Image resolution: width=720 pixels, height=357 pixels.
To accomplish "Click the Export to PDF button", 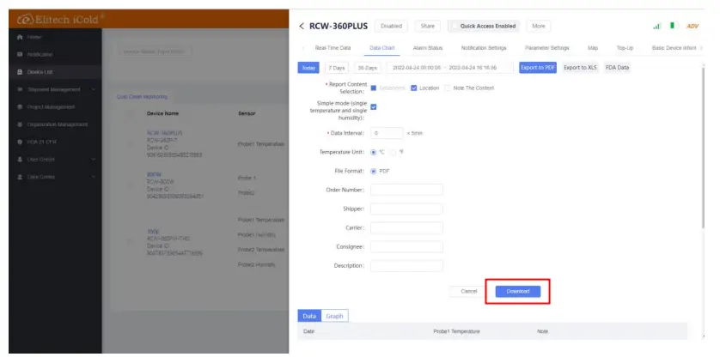I will coord(538,68).
